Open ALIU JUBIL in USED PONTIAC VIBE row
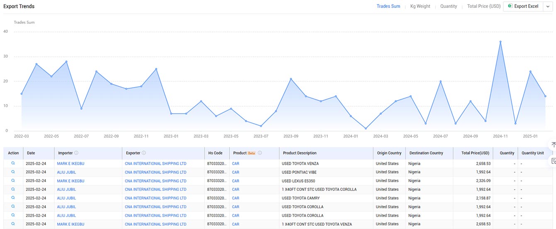This screenshot has height=229, width=556. point(66,172)
